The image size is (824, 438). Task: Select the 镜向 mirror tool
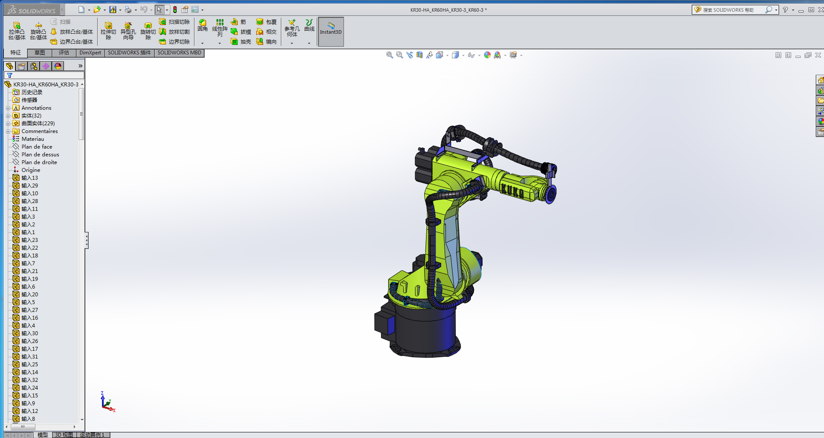[x=260, y=42]
